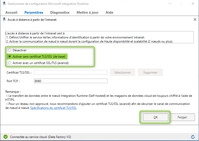Confirm settings with the OK button
This screenshot has width=199, height=141.
coord(156,117)
